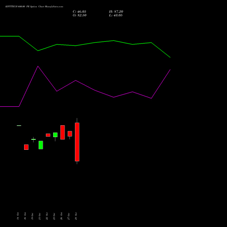Click the green candlestick for 21 Oct
Screen dimensions: 227x227
(41, 145)
